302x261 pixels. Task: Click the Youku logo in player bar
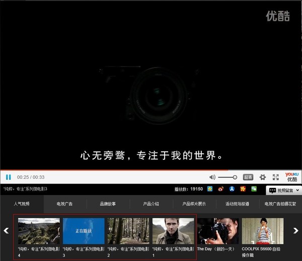pyautogui.click(x=292, y=176)
